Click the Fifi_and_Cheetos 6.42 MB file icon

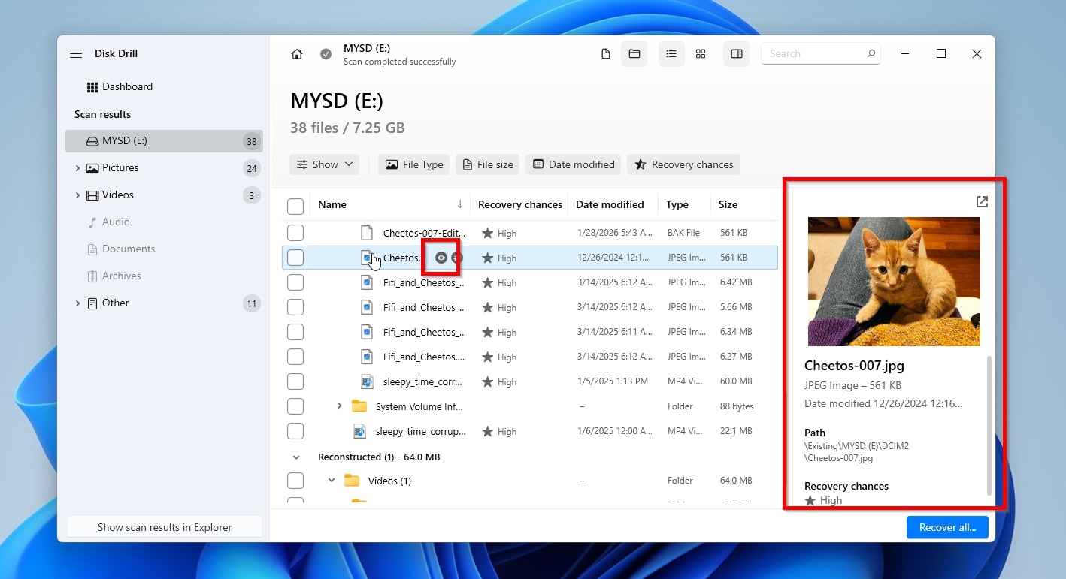[x=366, y=282]
